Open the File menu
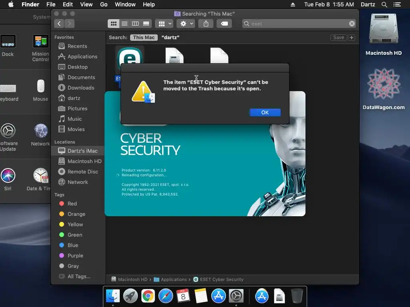This screenshot has width=410, height=307. [x=51, y=4]
